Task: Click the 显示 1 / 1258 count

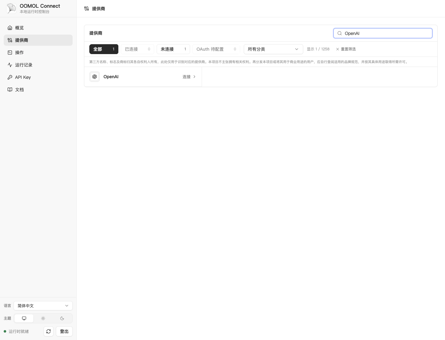Action: [x=318, y=49]
